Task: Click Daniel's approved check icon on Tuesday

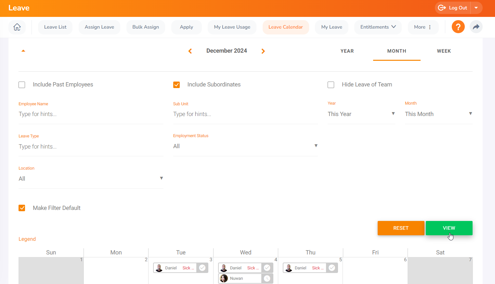Action: pos(202,268)
